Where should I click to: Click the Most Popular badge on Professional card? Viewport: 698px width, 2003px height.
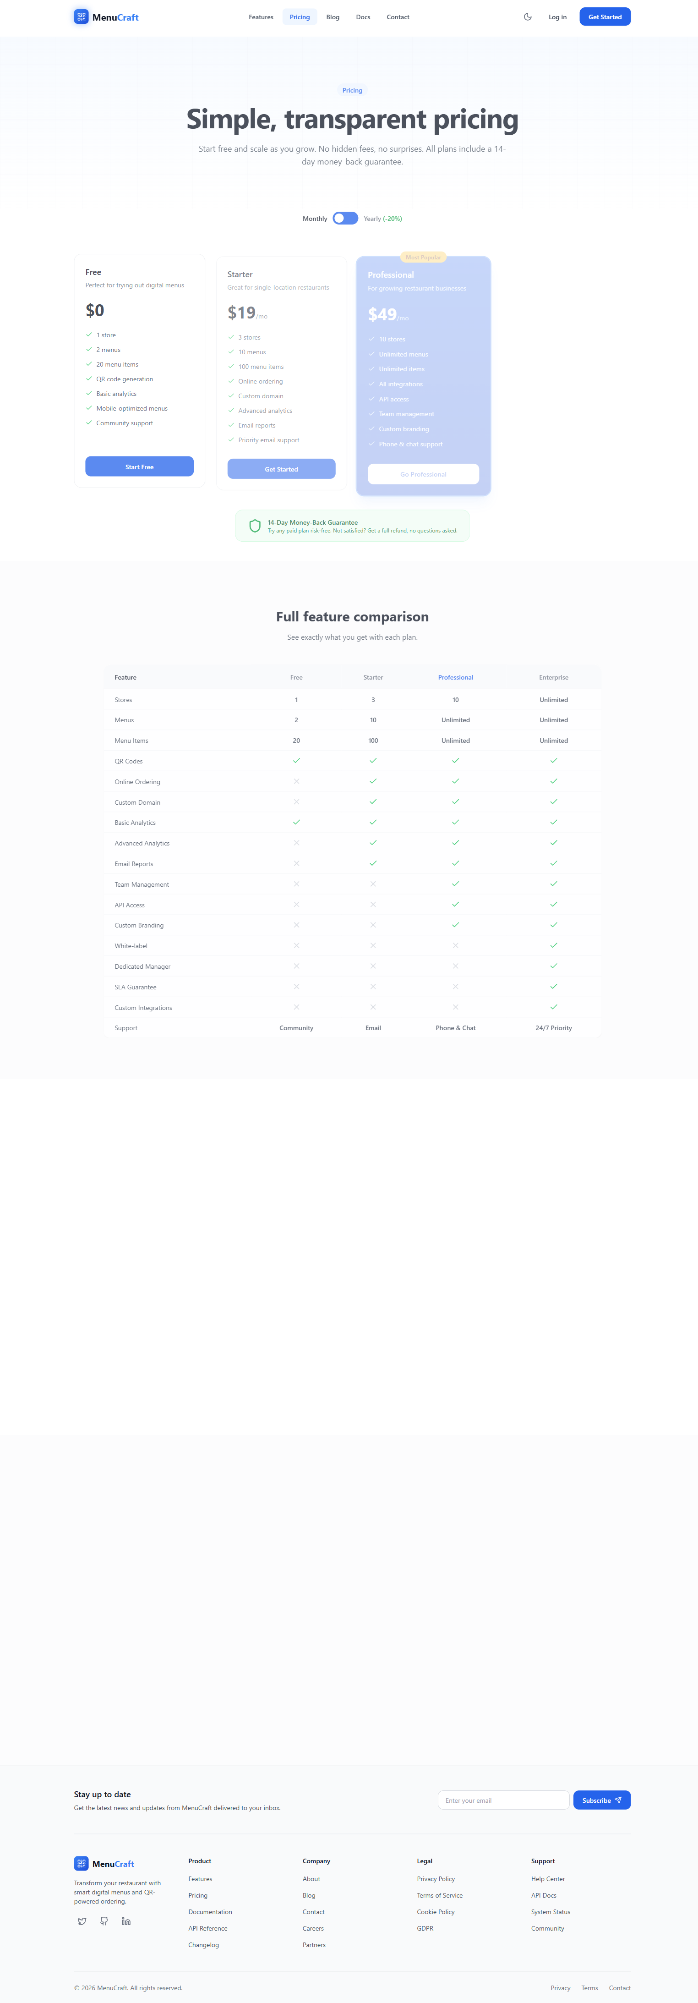424,258
